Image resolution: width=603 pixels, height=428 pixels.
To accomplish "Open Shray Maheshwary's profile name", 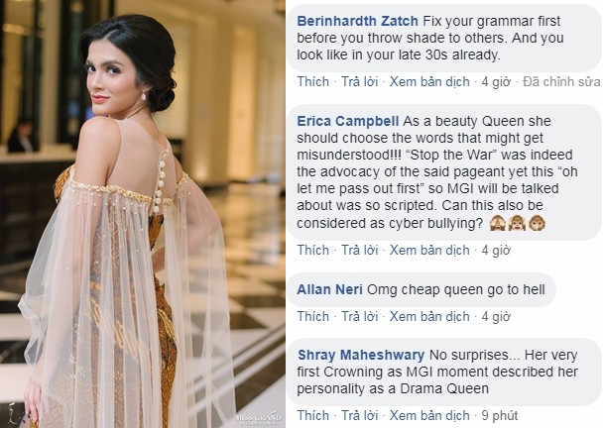I will click(x=361, y=355).
